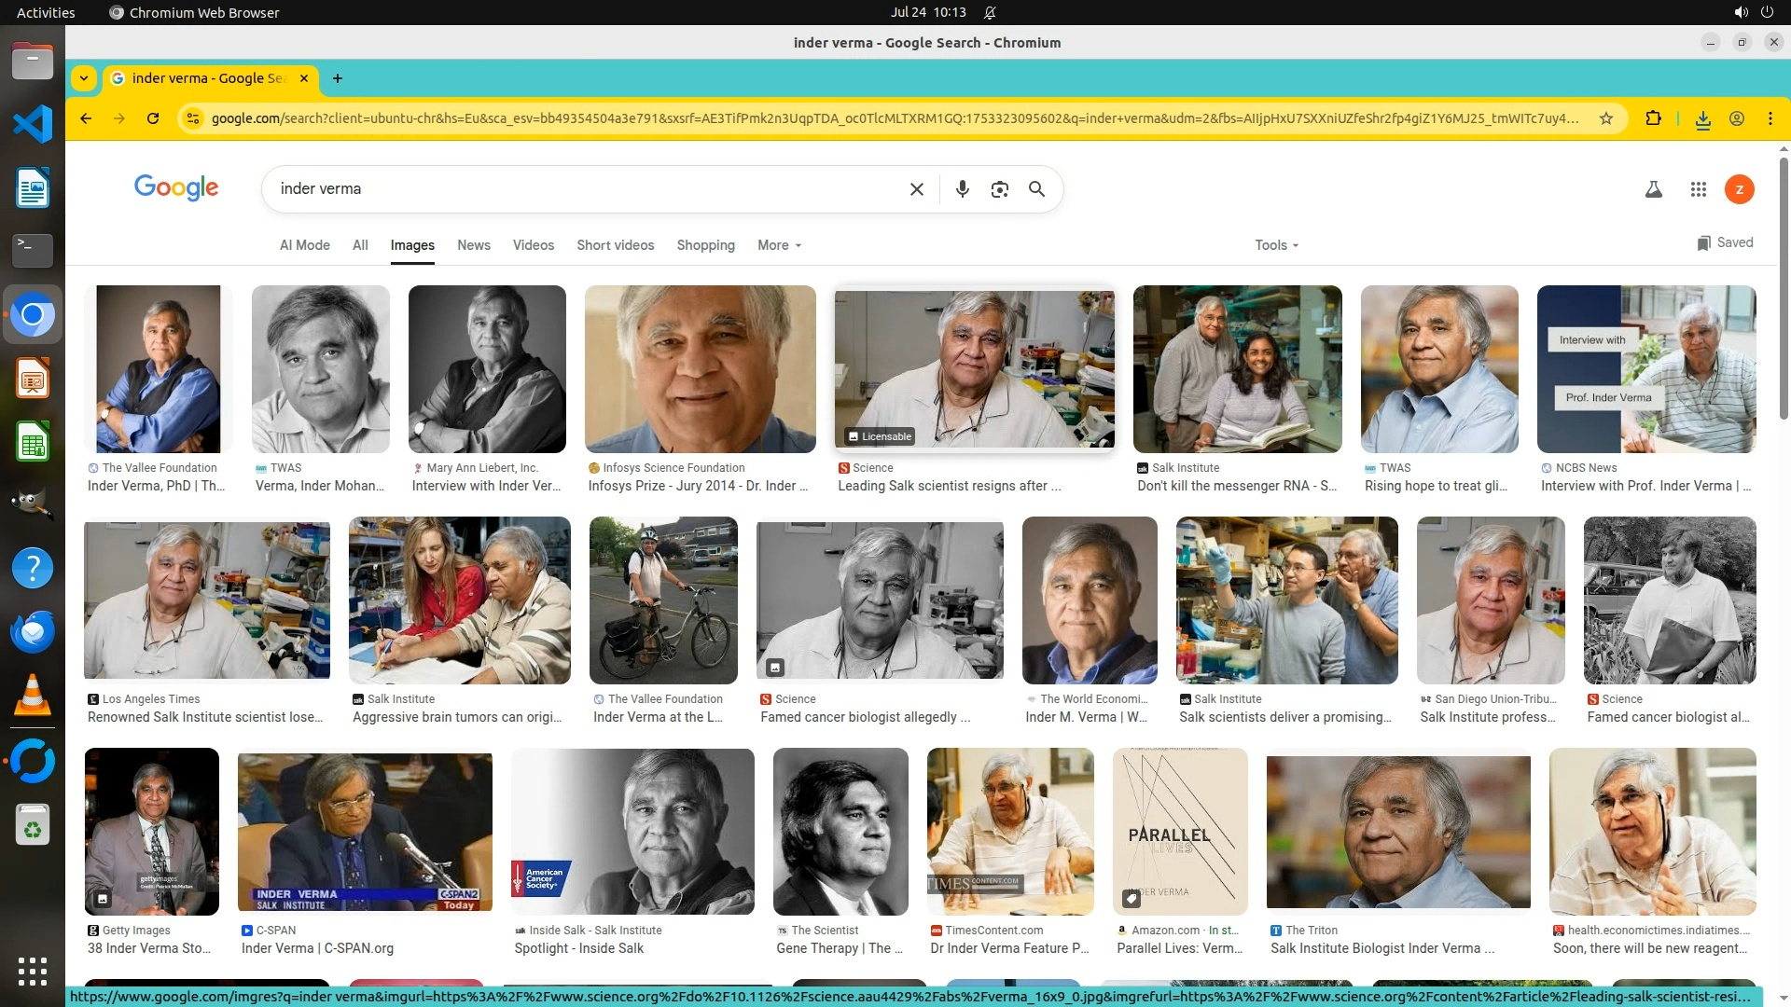Open Search by image camera icon
Screen dimensions: 1791x1007
point(1000,189)
